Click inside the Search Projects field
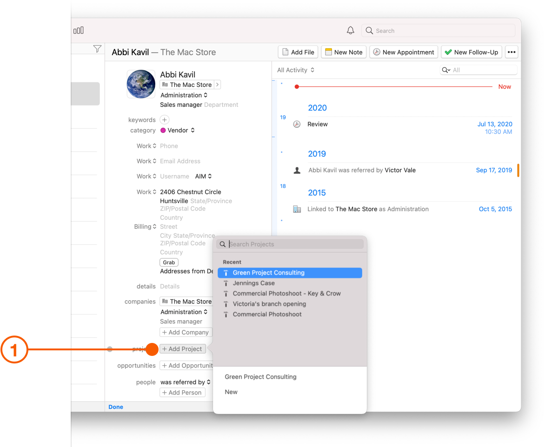545x447 pixels. click(x=288, y=244)
